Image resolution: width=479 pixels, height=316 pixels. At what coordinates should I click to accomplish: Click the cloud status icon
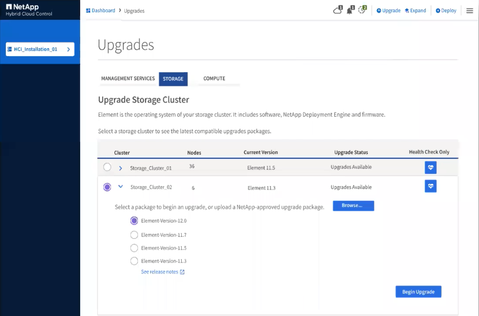(x=337, y=10)
